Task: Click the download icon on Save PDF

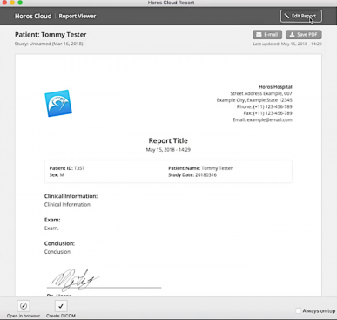Action: (x=292, y=35)
